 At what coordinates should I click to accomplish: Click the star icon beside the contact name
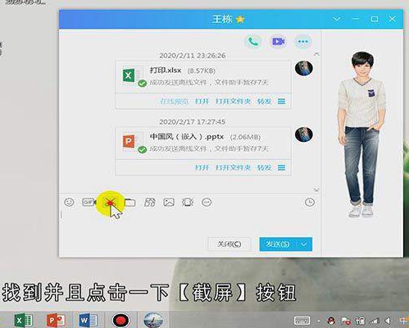tap(240, 19)
